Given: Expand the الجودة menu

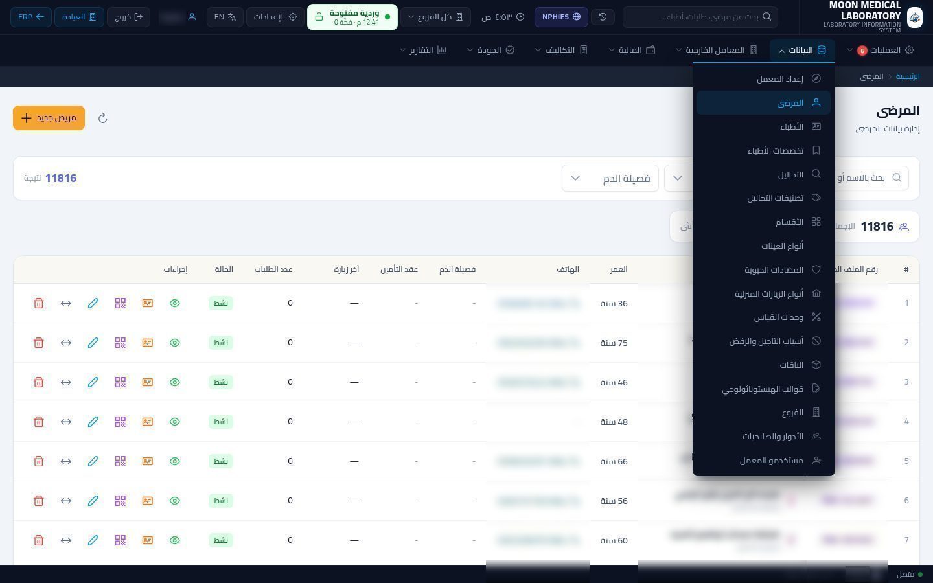Looking at the screenshot, I should coord(490,50).
